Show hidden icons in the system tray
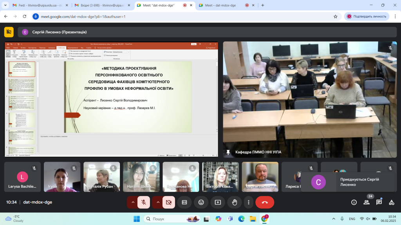 point(334,219)
